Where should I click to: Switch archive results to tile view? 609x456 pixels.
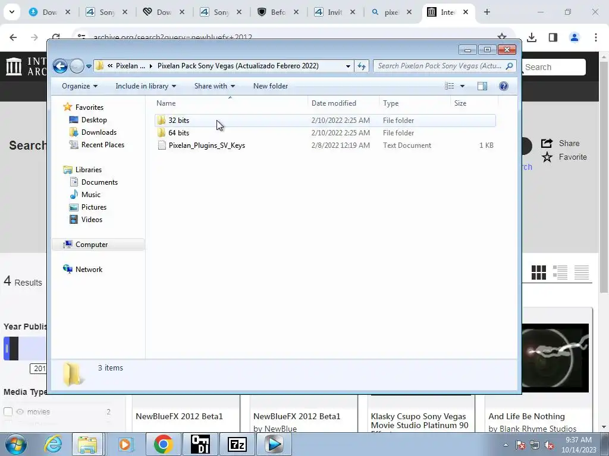tap(538, 272)
